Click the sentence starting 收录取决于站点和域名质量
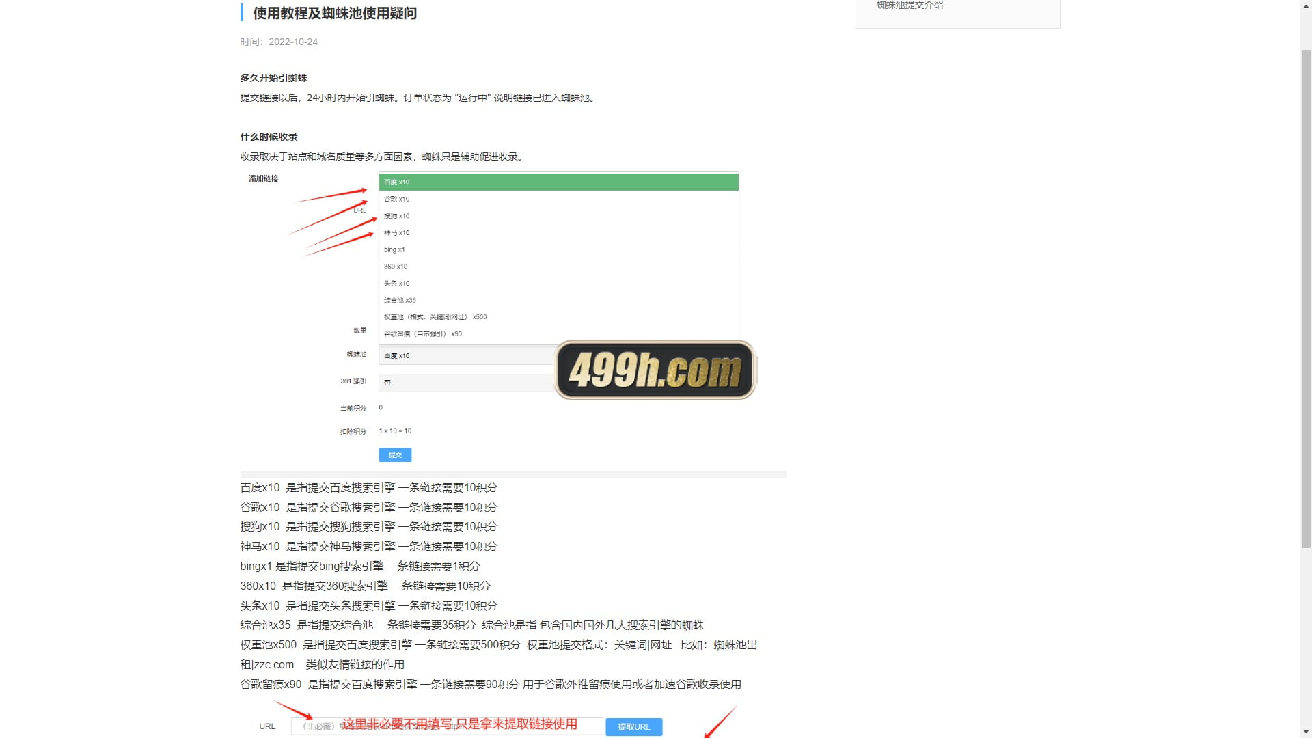The width and height of the screenshot is (1312, 738). (383, 156)
